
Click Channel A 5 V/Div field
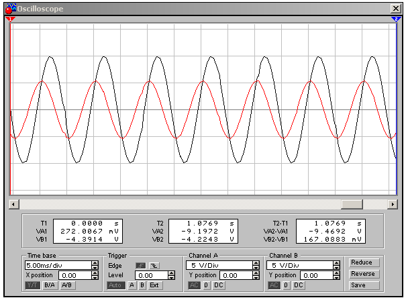coord(219,265)
